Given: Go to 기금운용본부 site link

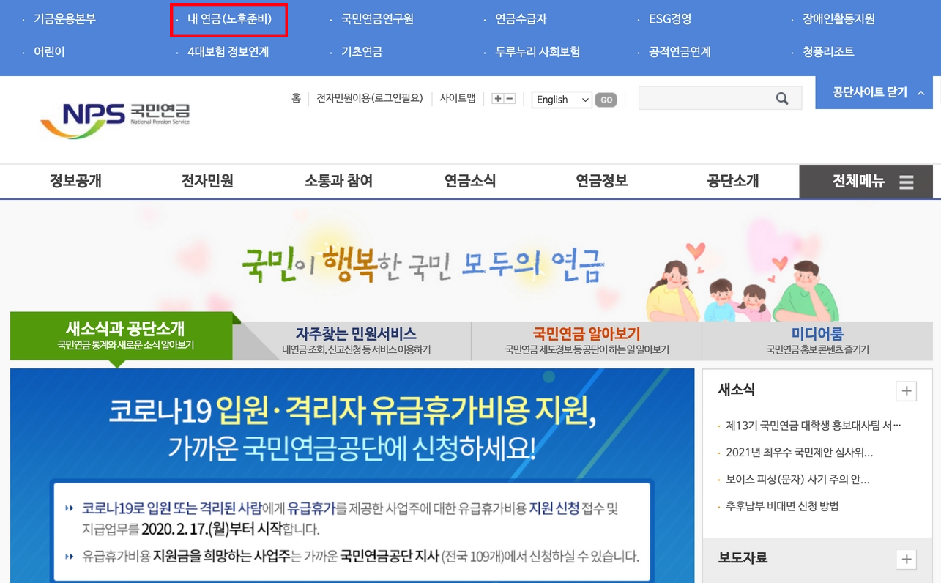Looking at the screenshot, I should coord(64,19).
